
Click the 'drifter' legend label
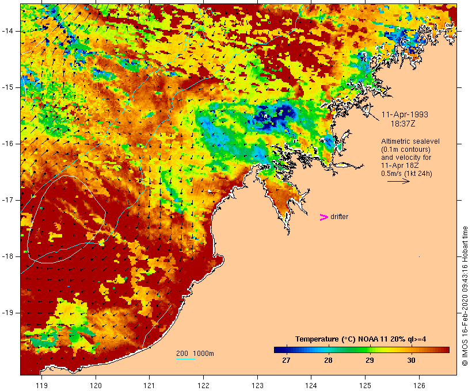pyautogui.click(x=339, y=217)
